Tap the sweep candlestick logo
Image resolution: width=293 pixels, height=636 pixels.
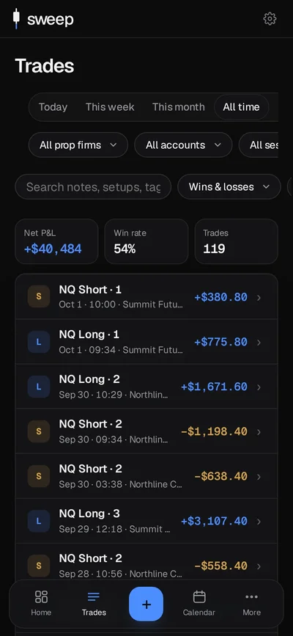click(x=16, y=18)
